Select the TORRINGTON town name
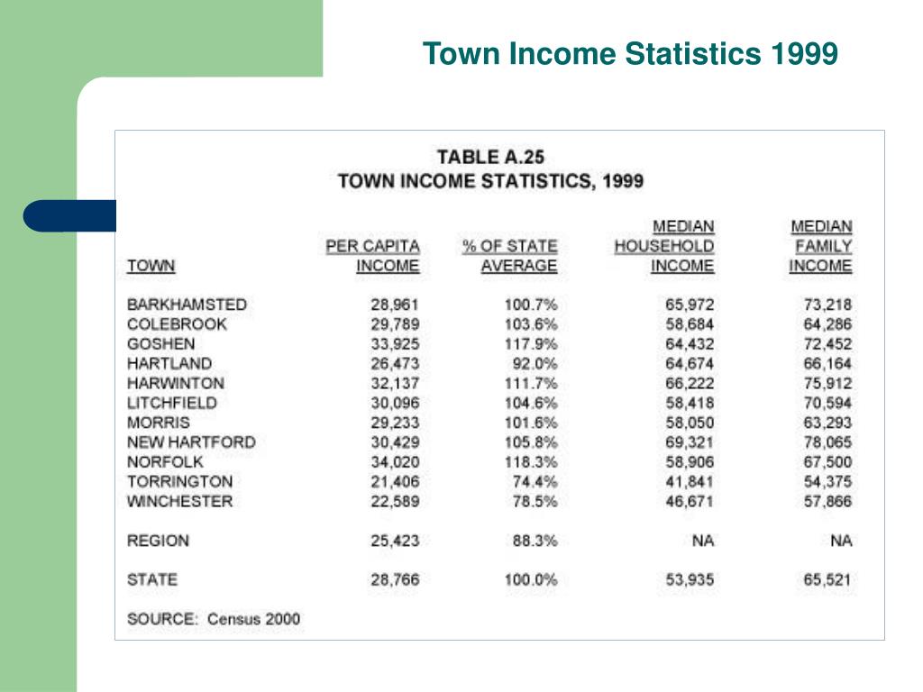 point(179,481)
